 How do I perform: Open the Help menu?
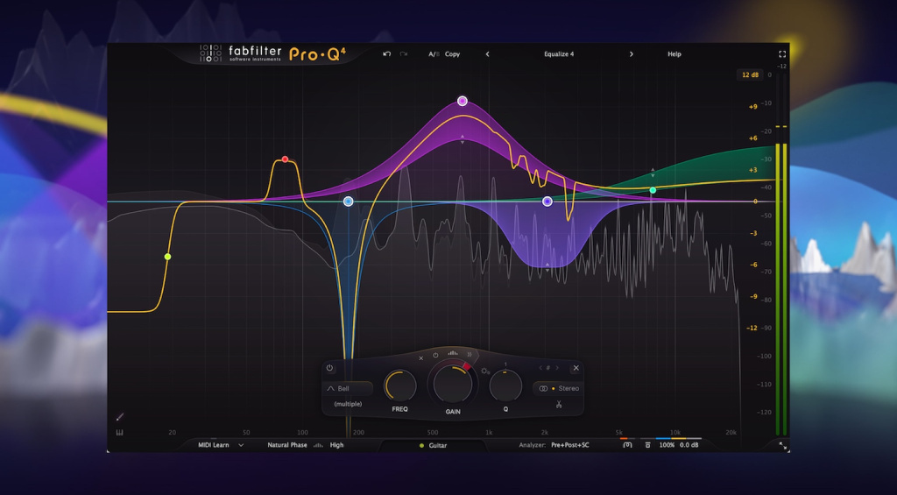click(x=675, y=54)
